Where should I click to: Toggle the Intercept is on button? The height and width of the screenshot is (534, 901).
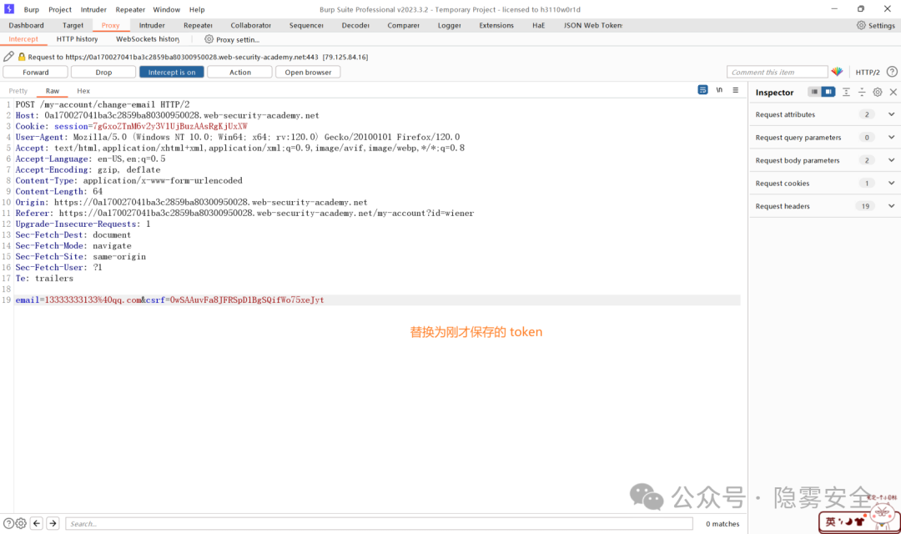pyautogui.click(x=171, y=72)
